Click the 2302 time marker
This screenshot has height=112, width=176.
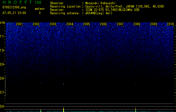(36, 24)
